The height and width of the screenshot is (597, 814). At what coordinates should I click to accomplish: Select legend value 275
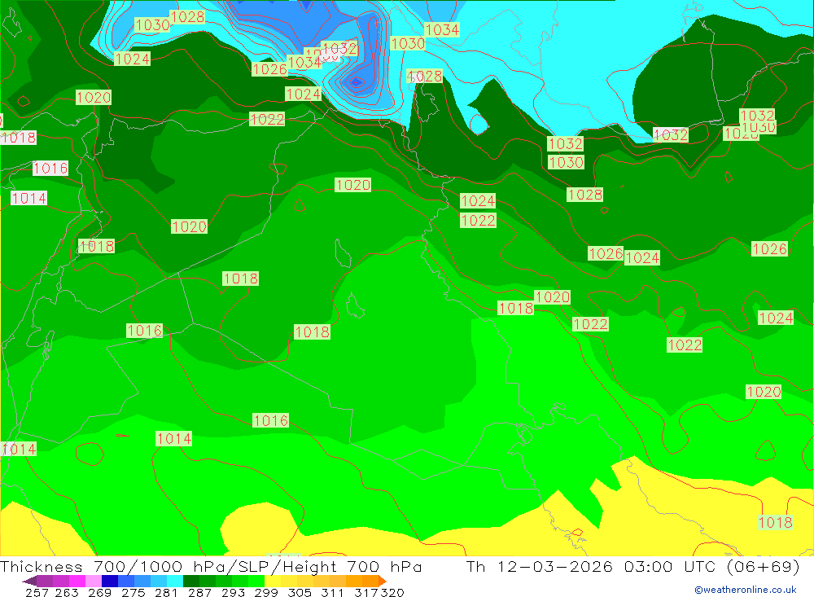click(133, 592)
